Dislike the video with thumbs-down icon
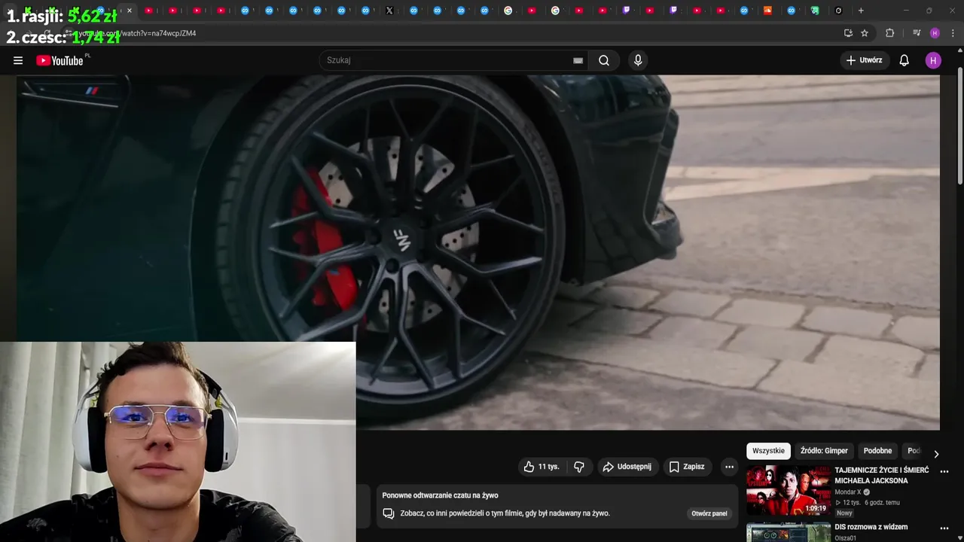 [x=579, y=467]
